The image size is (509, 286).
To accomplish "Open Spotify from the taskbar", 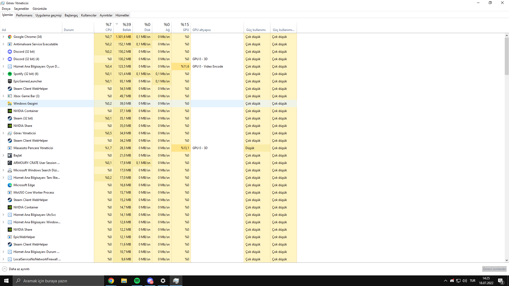I will point(137,281).
